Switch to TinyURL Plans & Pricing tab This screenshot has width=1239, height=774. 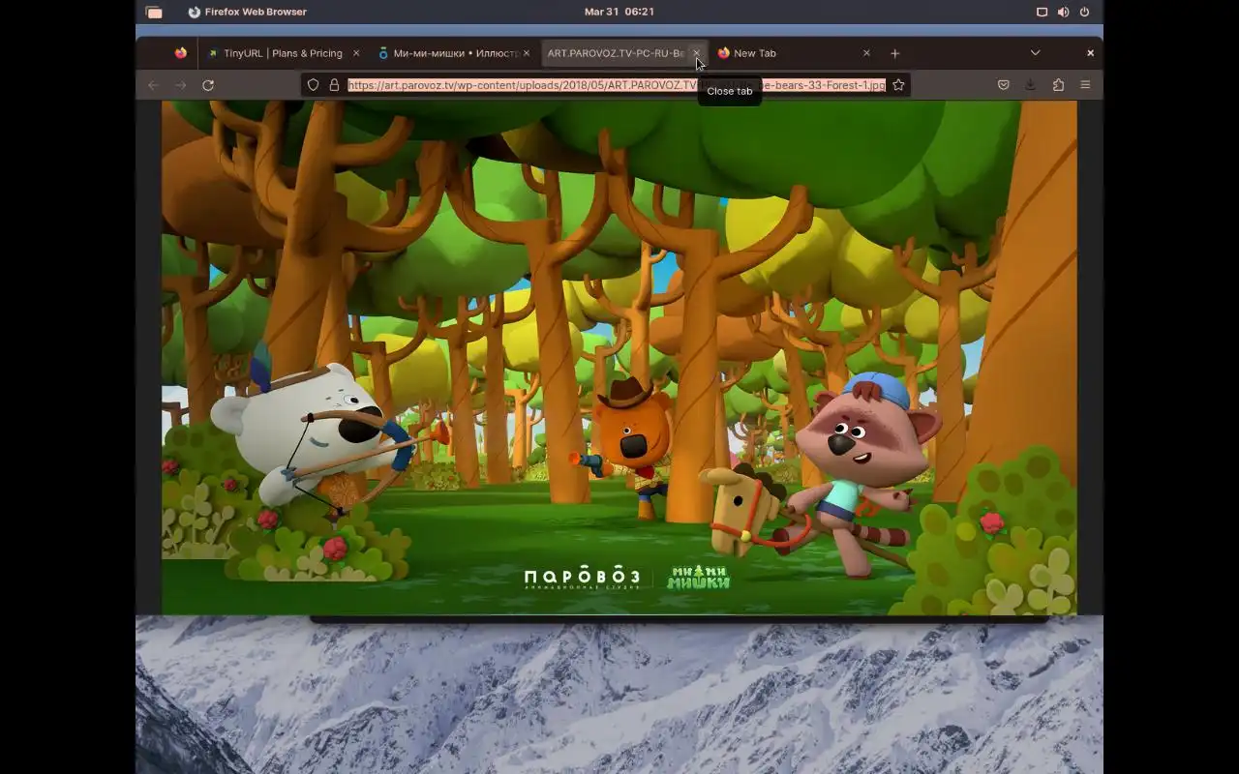(x=284, y=53)
